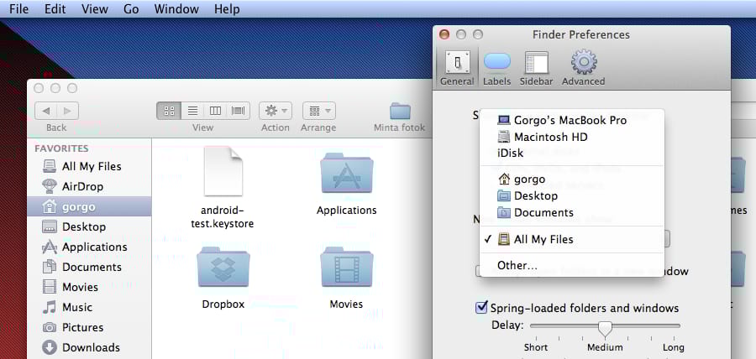The width and height of the screenshot is (756, 359).
Task: Switch Finder to column view
Action: [215, 111]
